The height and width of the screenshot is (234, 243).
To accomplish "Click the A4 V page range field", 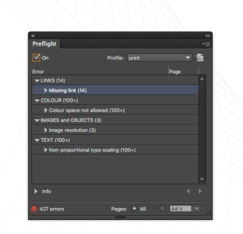I will 181,209.
